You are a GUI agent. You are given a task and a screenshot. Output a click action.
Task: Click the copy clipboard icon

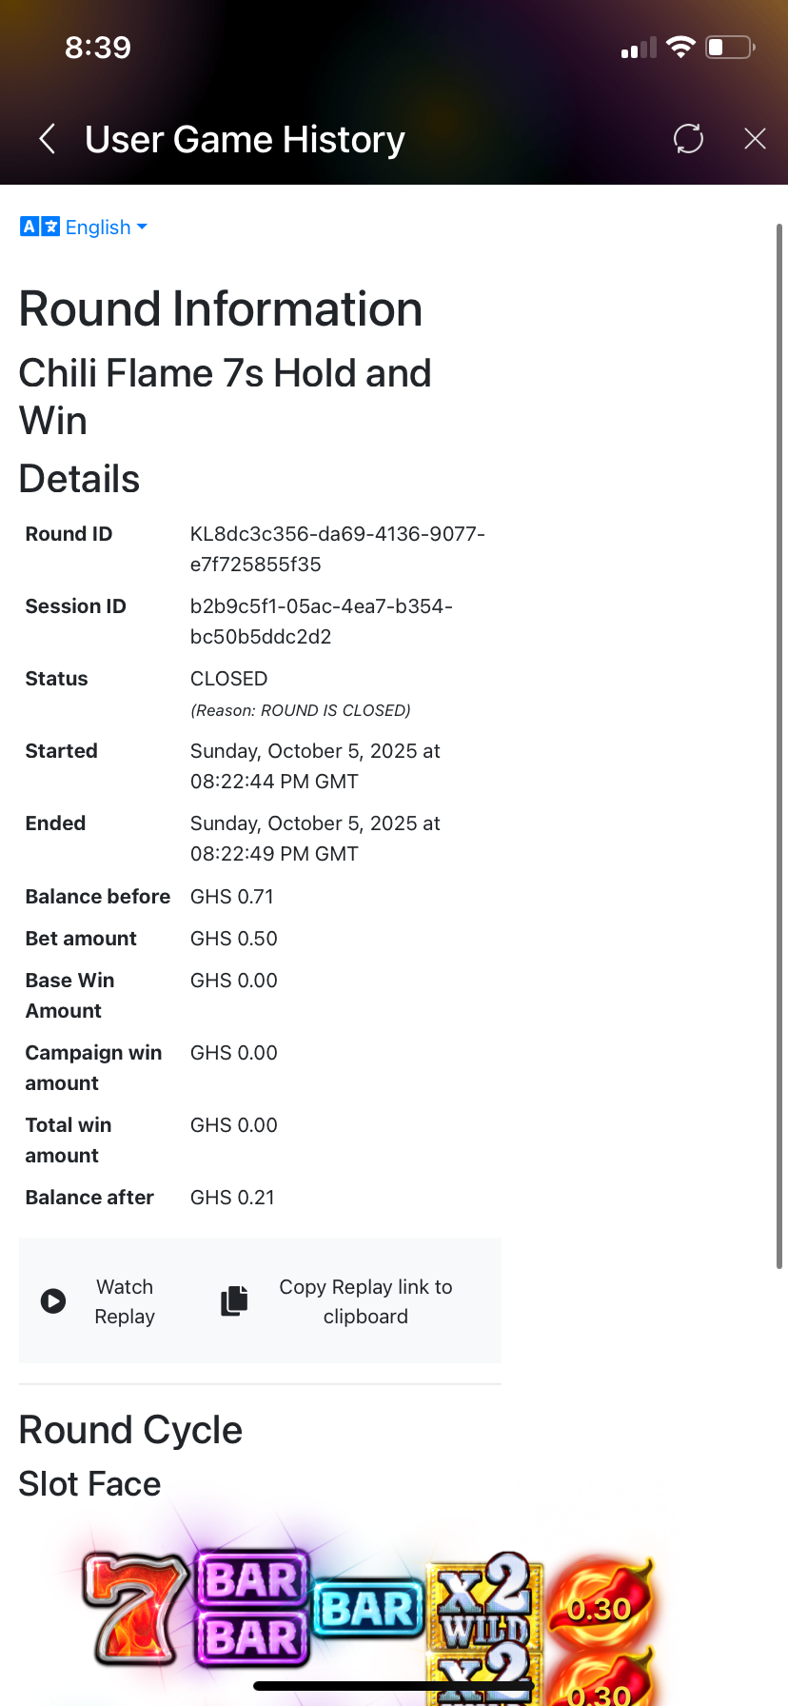pos(234,1300)
